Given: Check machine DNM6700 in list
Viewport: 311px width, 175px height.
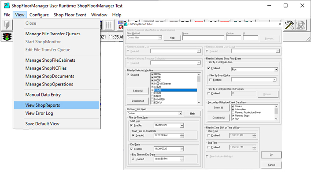Looking at the screenshot, I should coord(152,100).
